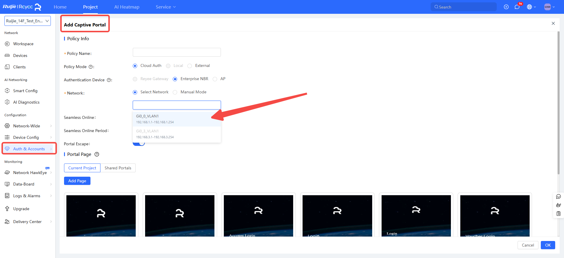Toggle the Portal Escape switch

point(139,144)
